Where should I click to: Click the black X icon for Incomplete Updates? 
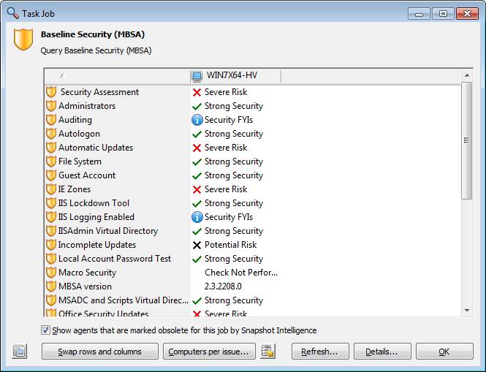tap(197, 246)
